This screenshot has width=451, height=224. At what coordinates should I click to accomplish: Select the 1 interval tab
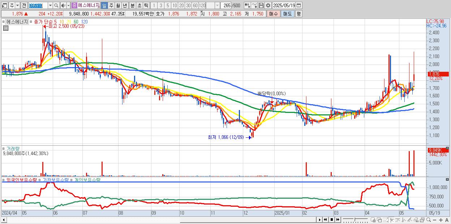click(x=154, y=6)
